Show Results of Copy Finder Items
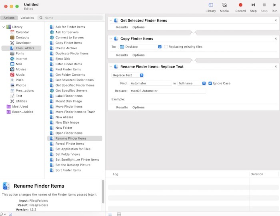The image size is (280, 216). pyautogui.click(x=122, y=55)
